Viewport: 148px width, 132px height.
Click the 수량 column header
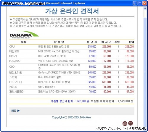click(x=117, y=42)
